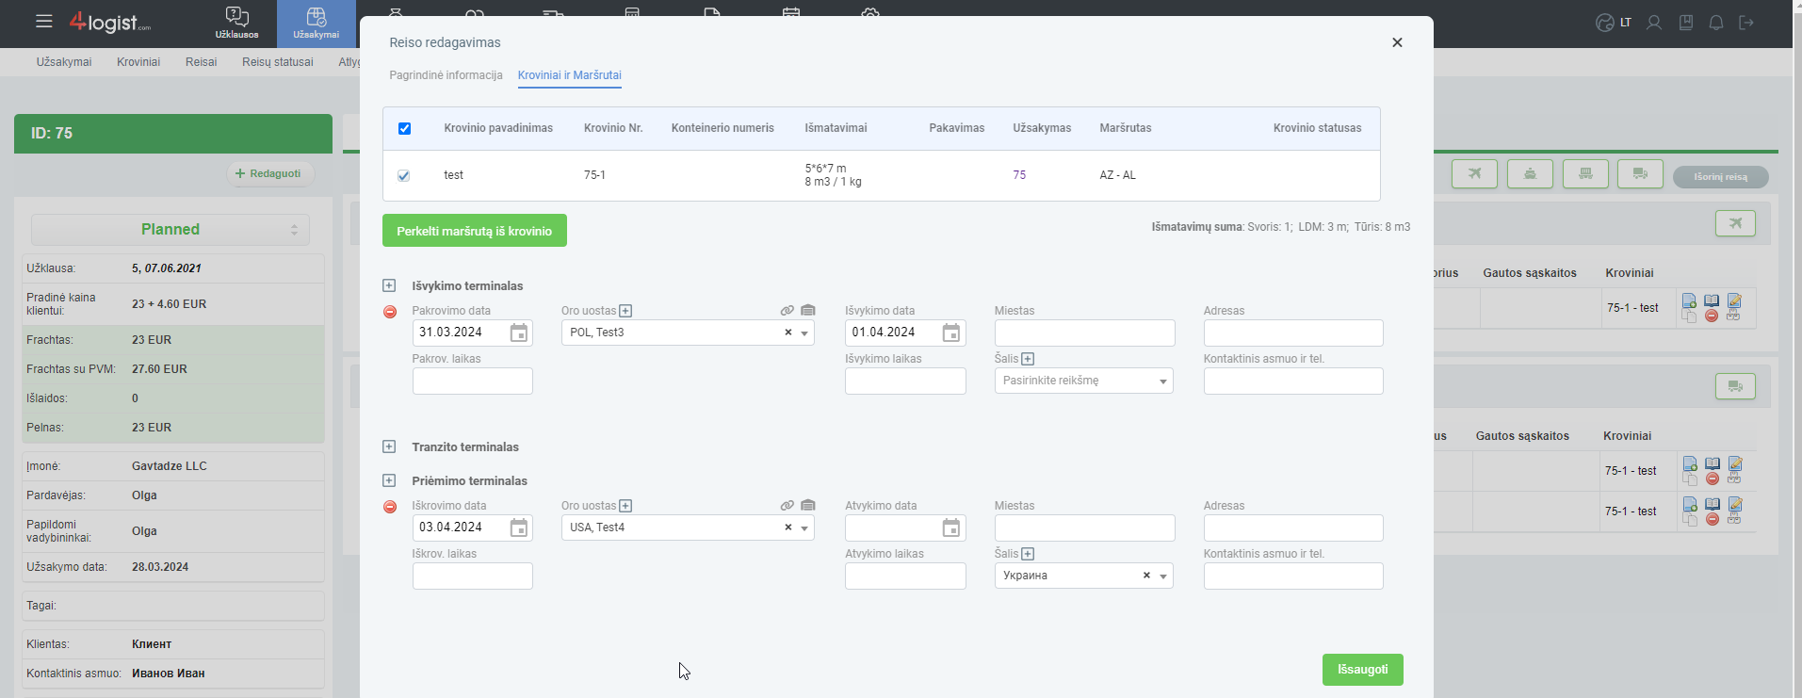Click plus icon beside upper Oro uostas label

pyautogui.click(x=625, y=311)
